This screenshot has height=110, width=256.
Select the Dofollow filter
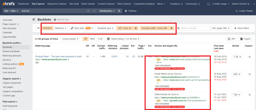click(47, 28)
